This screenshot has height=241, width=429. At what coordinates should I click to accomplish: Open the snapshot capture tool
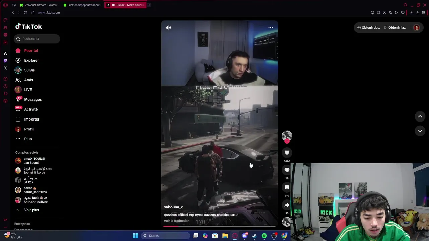coord(378,13)
